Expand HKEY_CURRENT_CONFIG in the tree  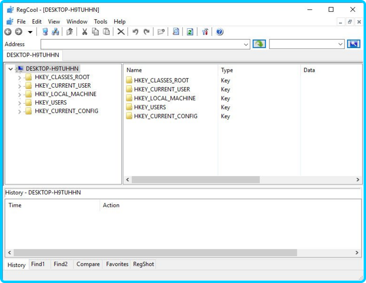point(20,111)
